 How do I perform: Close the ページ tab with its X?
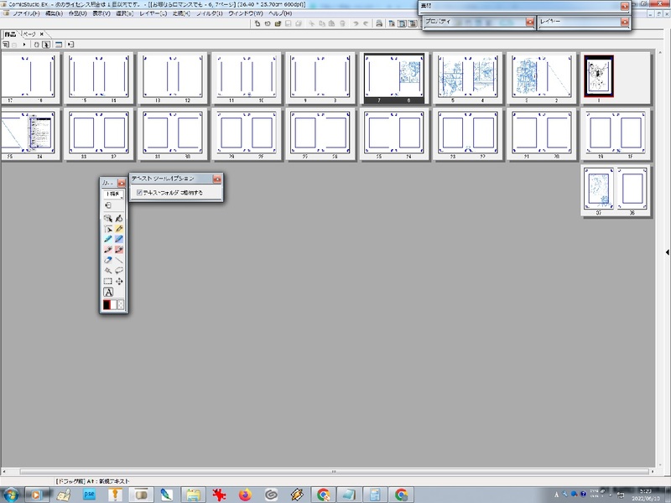click(41, 34)
